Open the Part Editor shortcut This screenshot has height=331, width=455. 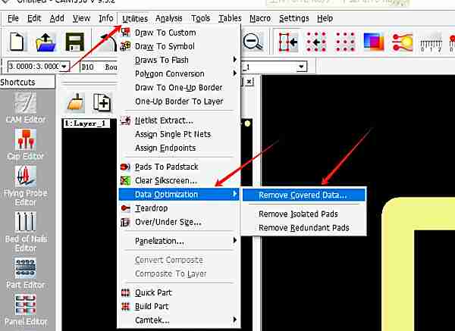click(26, 273)
